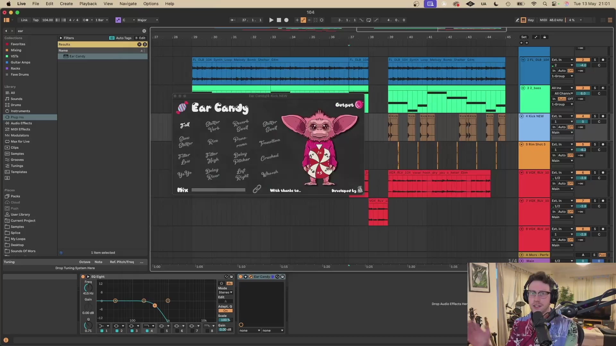616x346 pixels.
Task: Enable EQ Eight filter band 5
Action: click(x=162, y=331)
